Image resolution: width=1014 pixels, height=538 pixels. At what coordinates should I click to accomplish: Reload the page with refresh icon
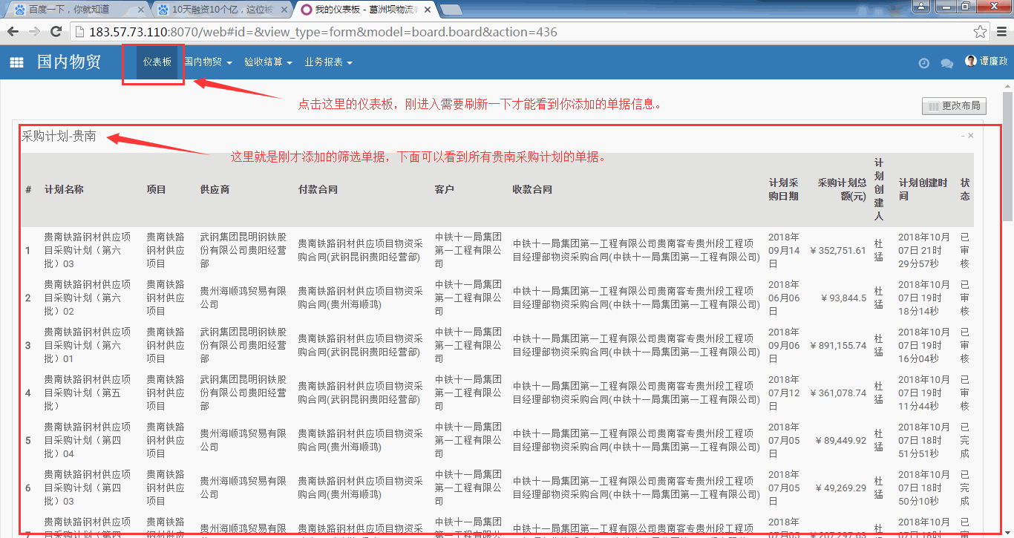pos(56,32)
